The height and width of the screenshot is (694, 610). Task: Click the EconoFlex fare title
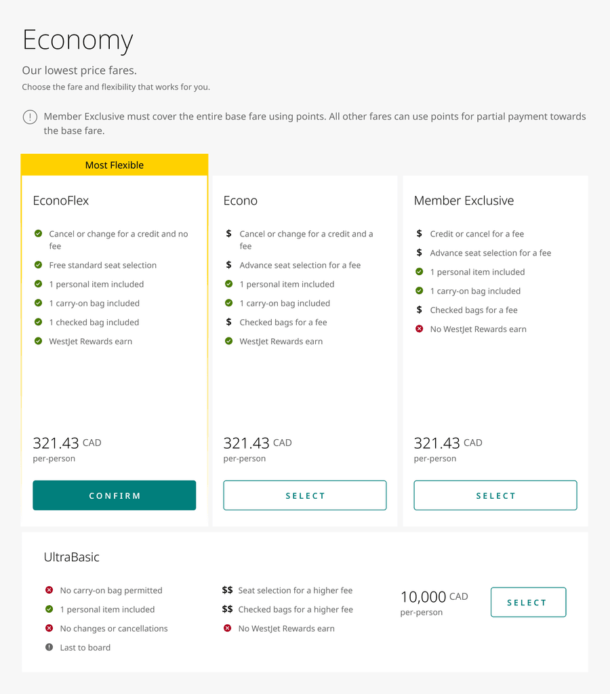pyautogui.click(x=61, y=201)
